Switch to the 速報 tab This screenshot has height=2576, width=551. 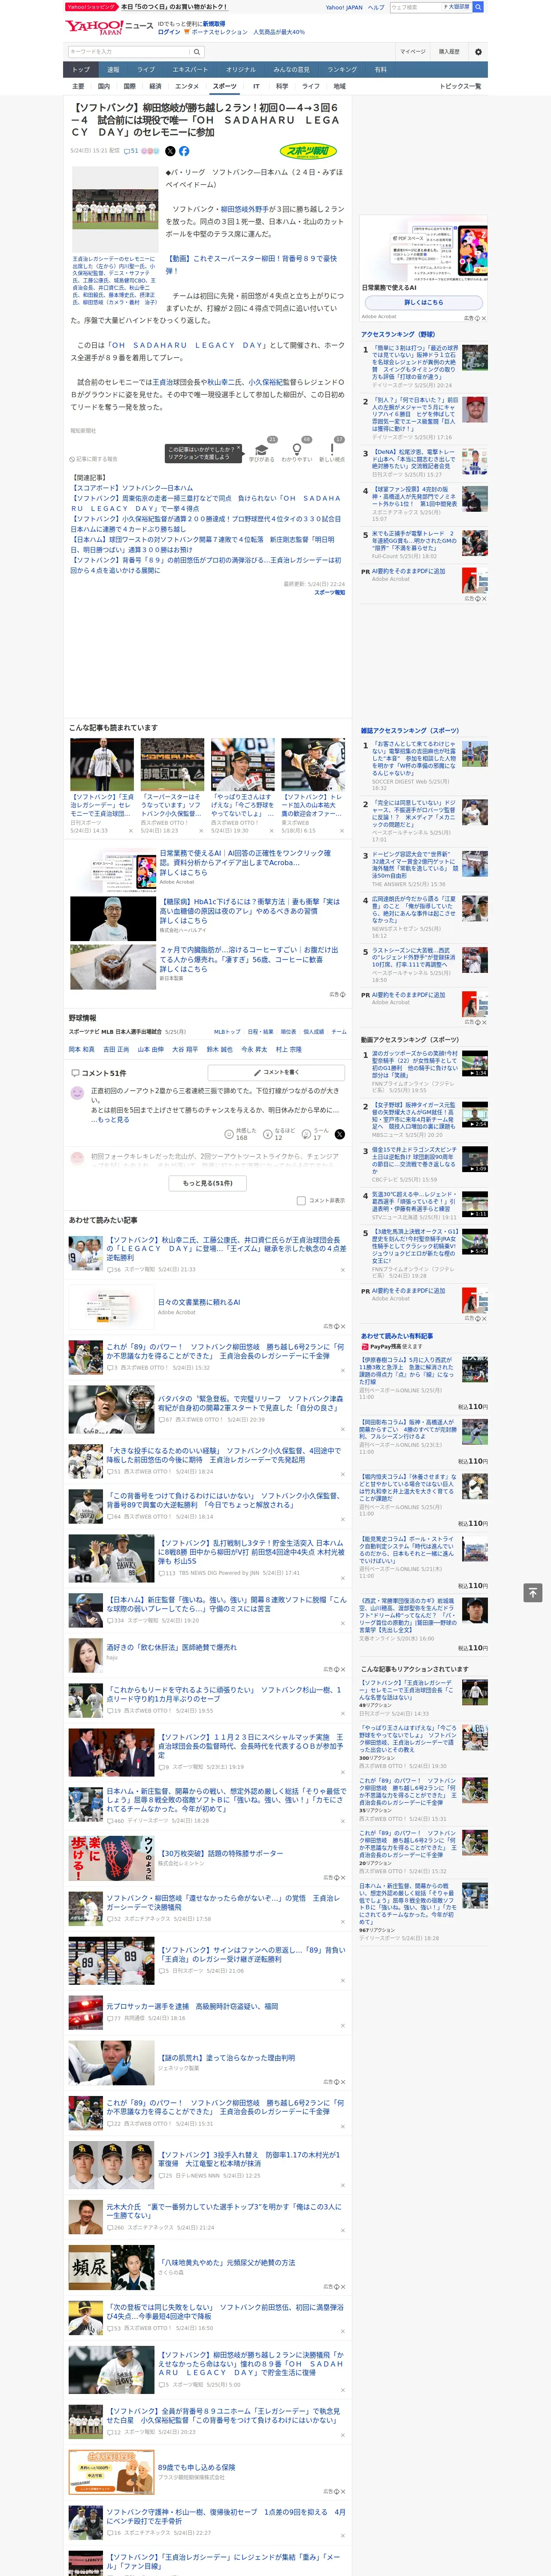pos(113,70)
